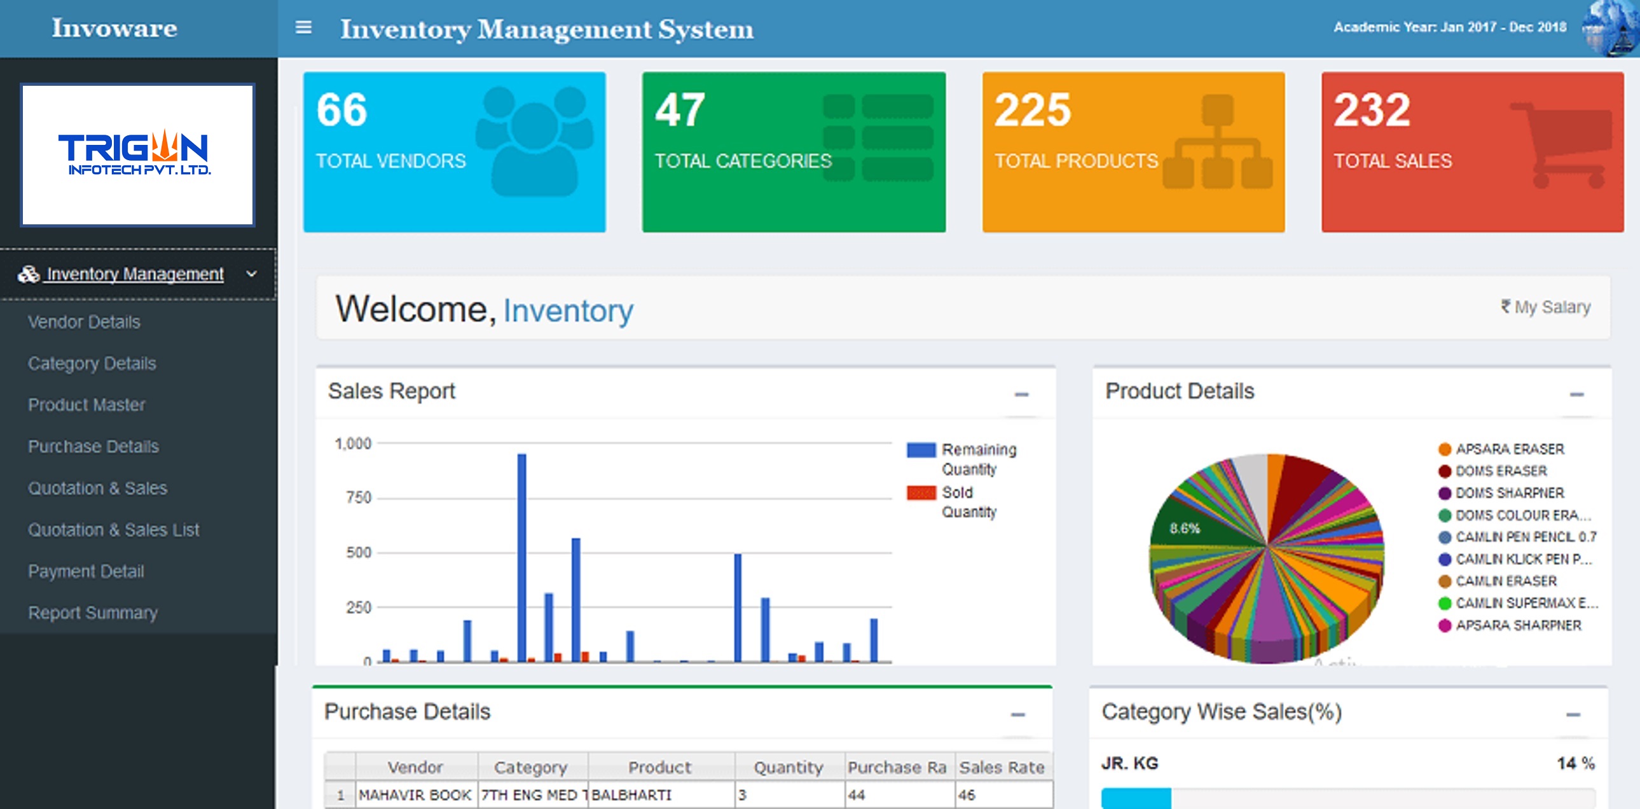Collapse the Sales Report panel
The height and width of the screenshot is (809, 1640).
[1021, 395]
